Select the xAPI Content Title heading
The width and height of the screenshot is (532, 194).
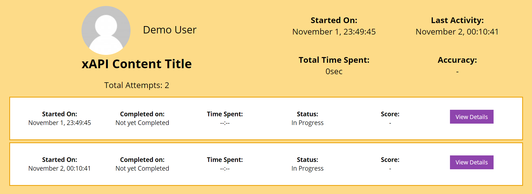click(137, 64)
